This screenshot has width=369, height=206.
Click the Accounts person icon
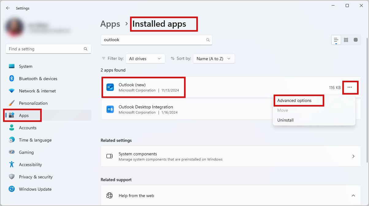[12, 127]
